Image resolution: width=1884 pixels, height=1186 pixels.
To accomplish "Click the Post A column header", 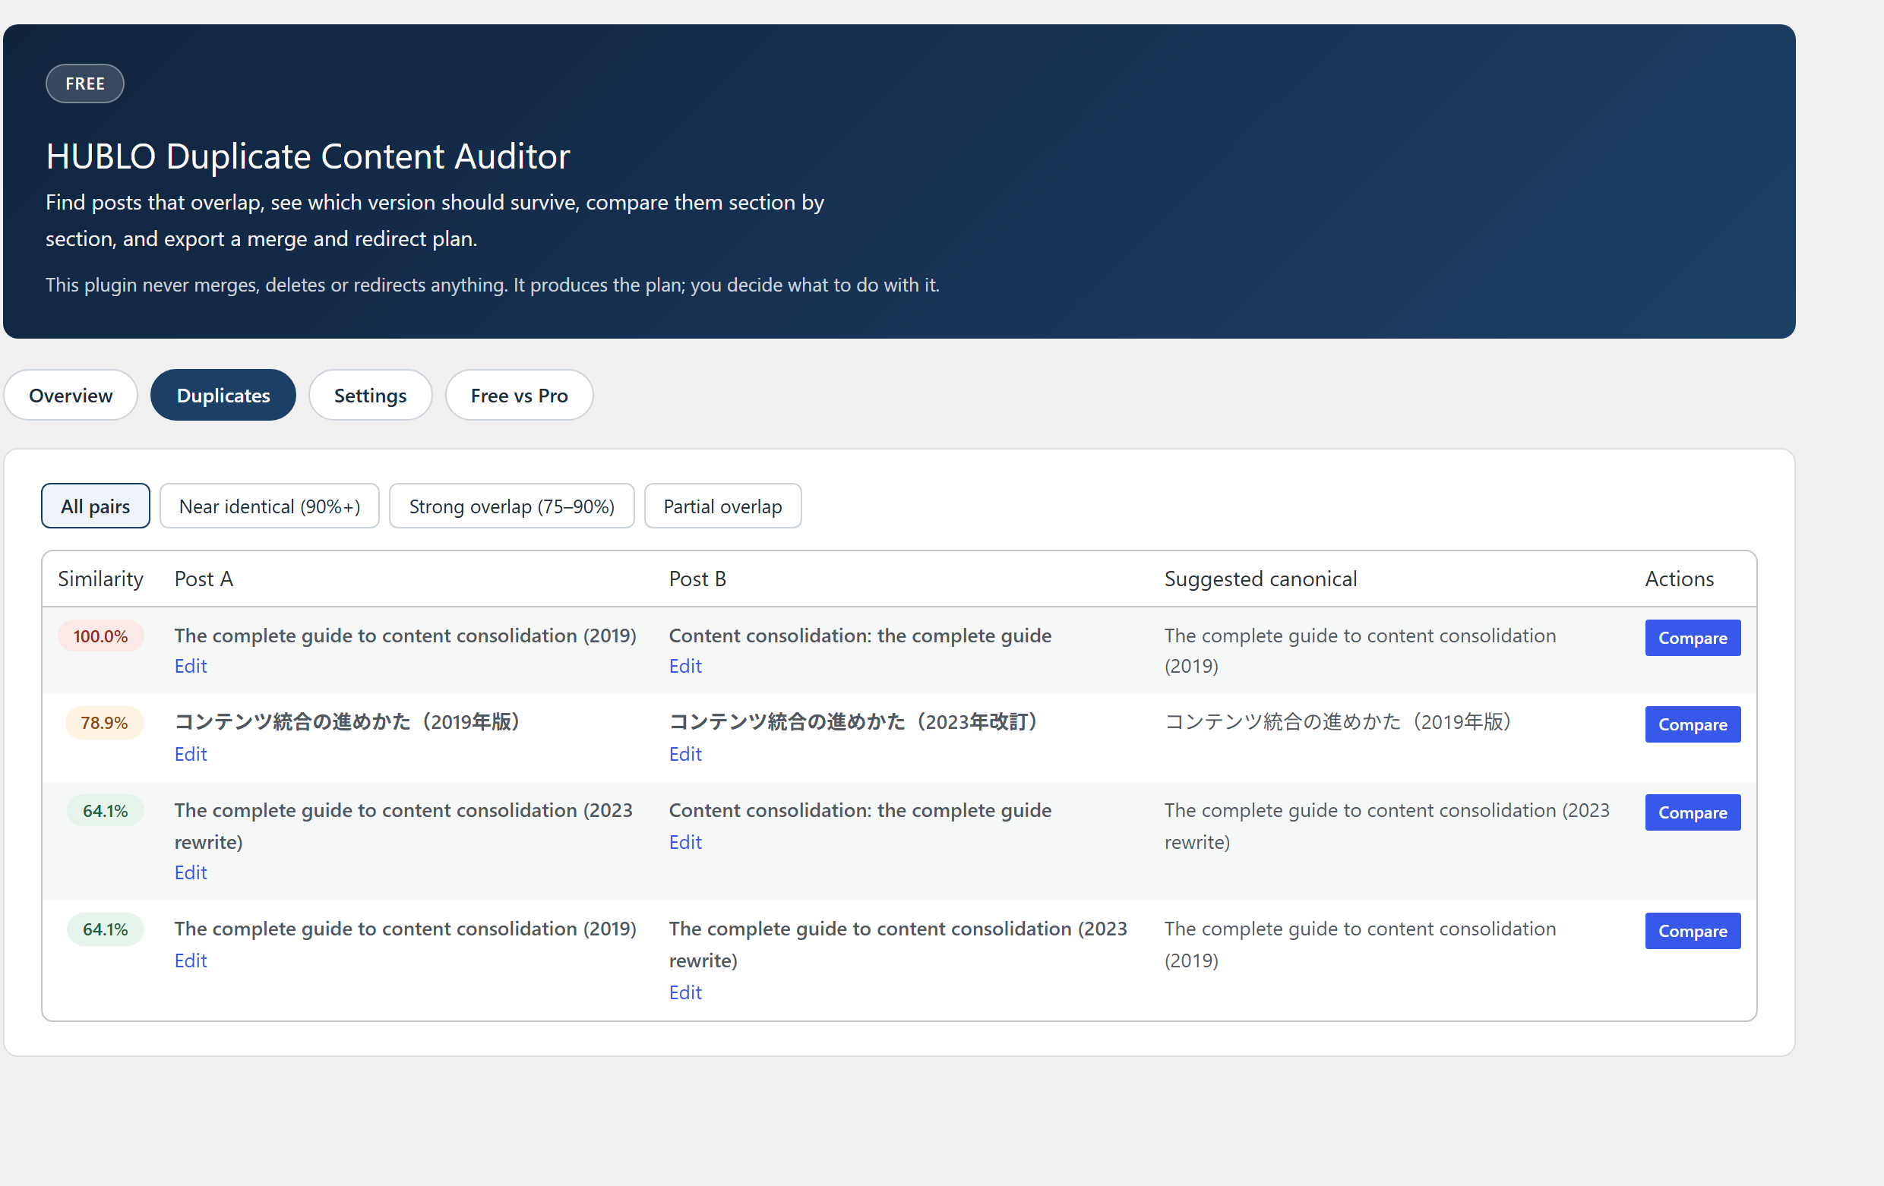I will coord(204,579).
